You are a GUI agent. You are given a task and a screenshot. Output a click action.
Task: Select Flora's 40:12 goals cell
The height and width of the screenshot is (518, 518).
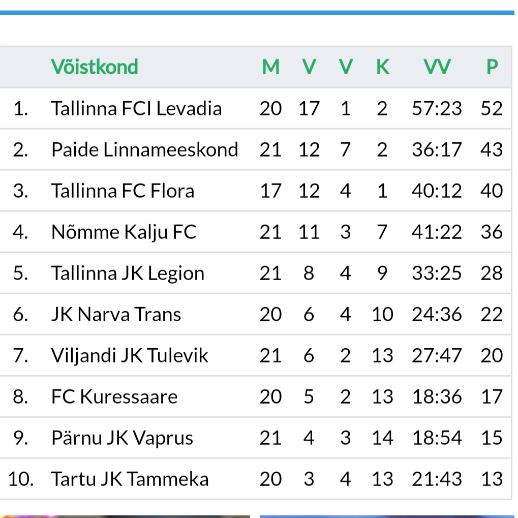pyautogui.click(x=437, y=191)
